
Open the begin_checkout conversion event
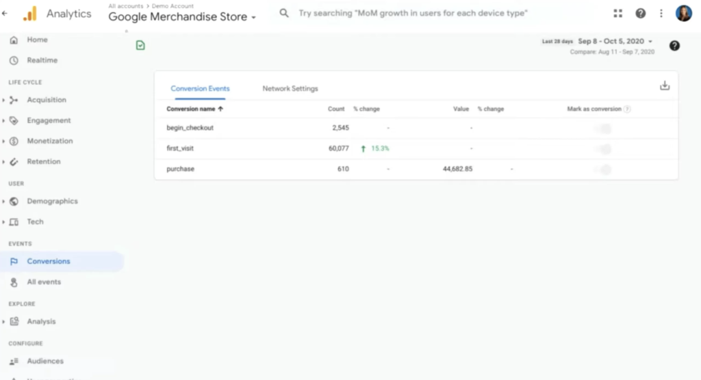coord(190,128)
